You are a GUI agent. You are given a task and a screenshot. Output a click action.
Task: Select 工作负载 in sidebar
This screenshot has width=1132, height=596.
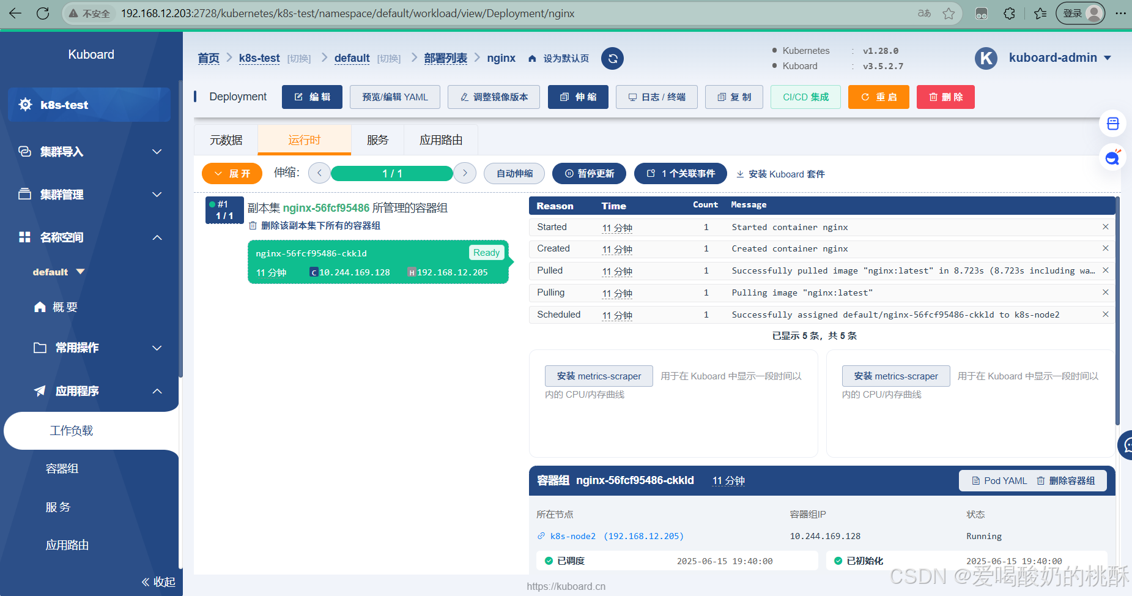click(x=91, y=431)
